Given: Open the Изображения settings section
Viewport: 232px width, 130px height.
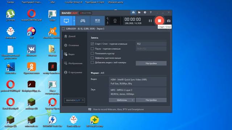Looking at the screenshot, I should click(x=73, y=64).
